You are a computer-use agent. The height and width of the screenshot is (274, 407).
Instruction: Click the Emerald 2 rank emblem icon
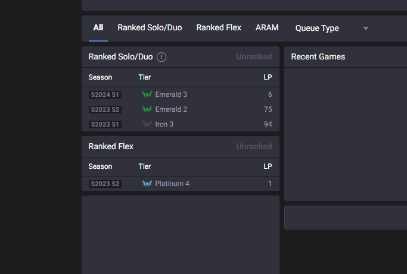(x=147, y=109)
